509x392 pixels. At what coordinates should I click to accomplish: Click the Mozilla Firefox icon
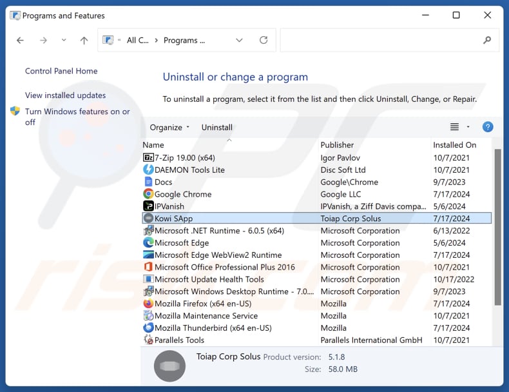[148, 303]
